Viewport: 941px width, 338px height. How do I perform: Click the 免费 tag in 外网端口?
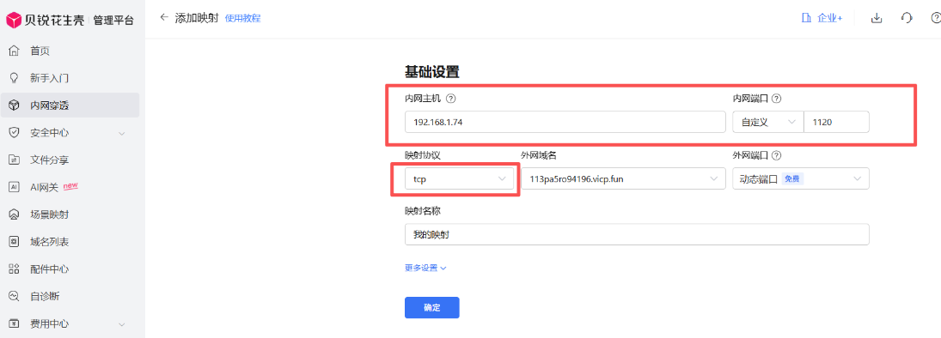pyautogui.click(x=792, y=178)
